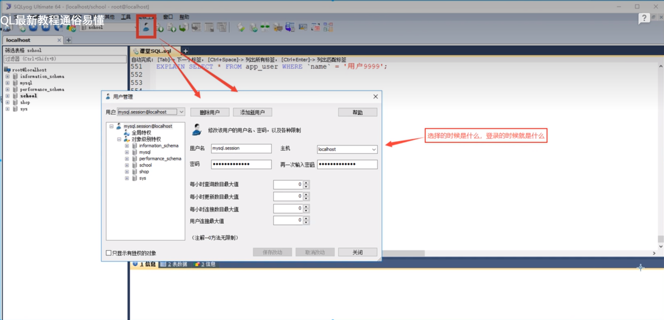This screenshot has width=664, height=320.
Task: Click the 密码 password field
Action: [x=241, y=164]
